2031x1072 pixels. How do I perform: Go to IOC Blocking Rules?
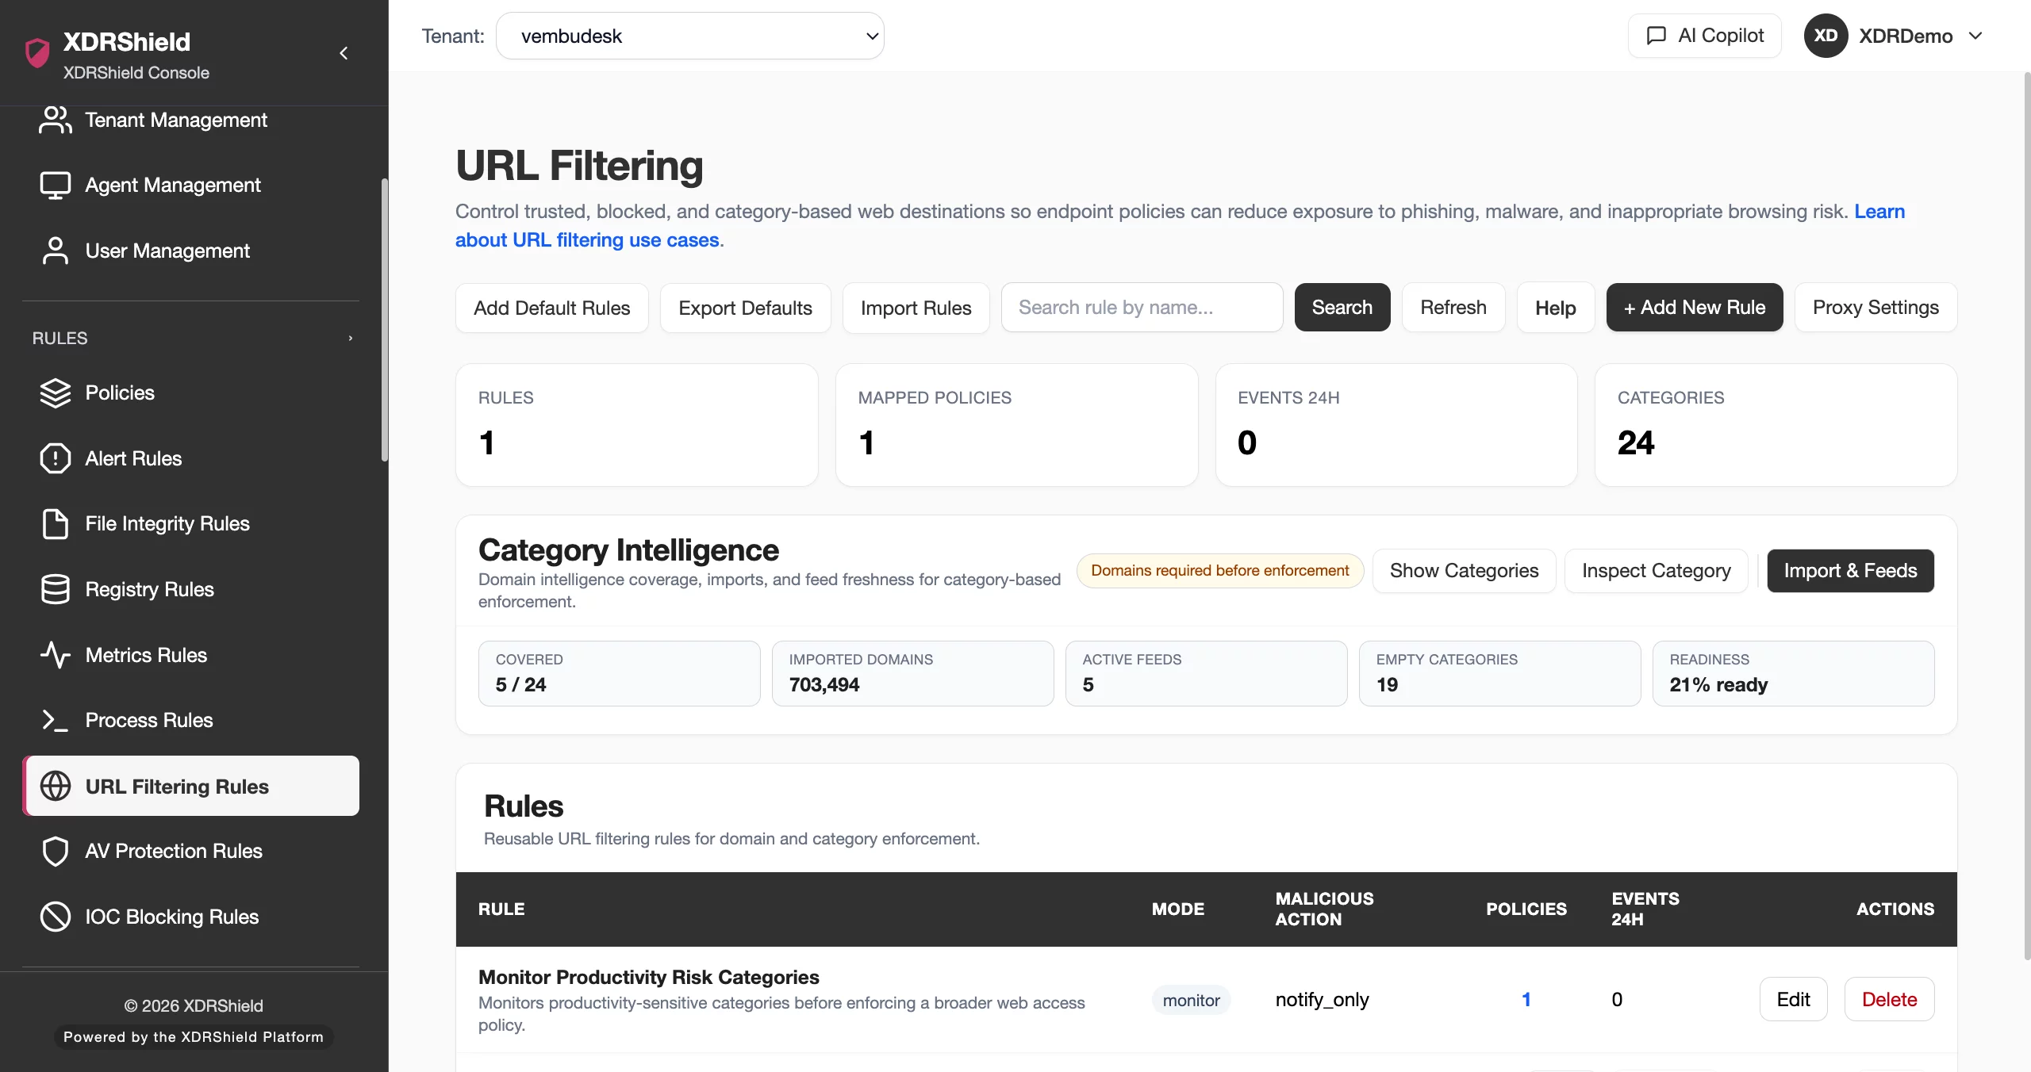click(x=190, y=917)
